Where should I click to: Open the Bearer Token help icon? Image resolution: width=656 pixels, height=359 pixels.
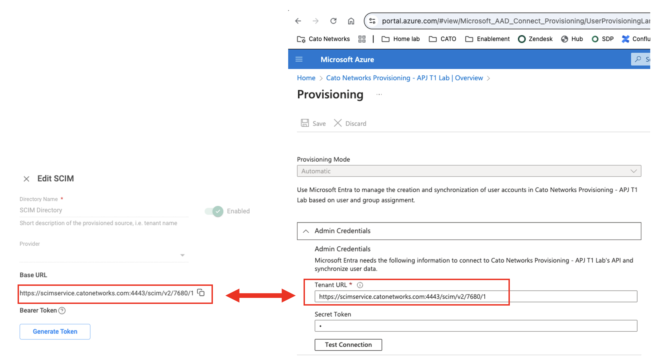[62, 310]
